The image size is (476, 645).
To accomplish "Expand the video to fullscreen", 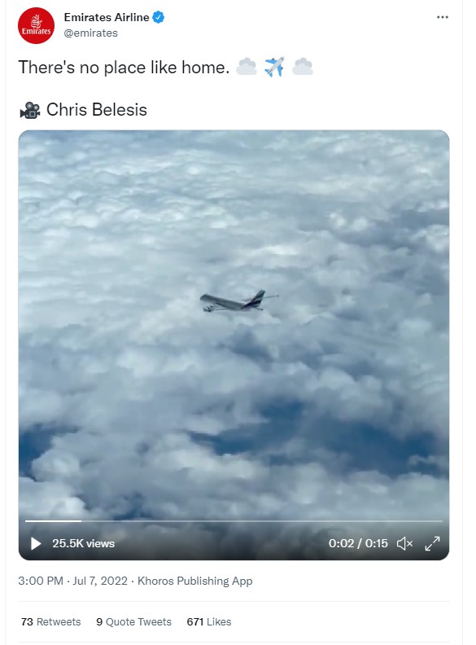I will pos(432,543).
